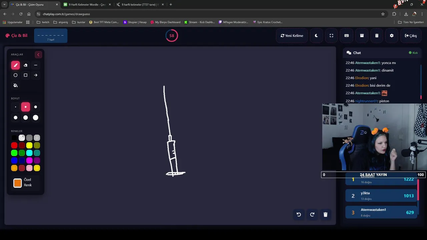Image resolution: width=427 pixels, height=240 pixels.
Task: Open the twitch bookmarks folder
Action: [x=43, y=22]
